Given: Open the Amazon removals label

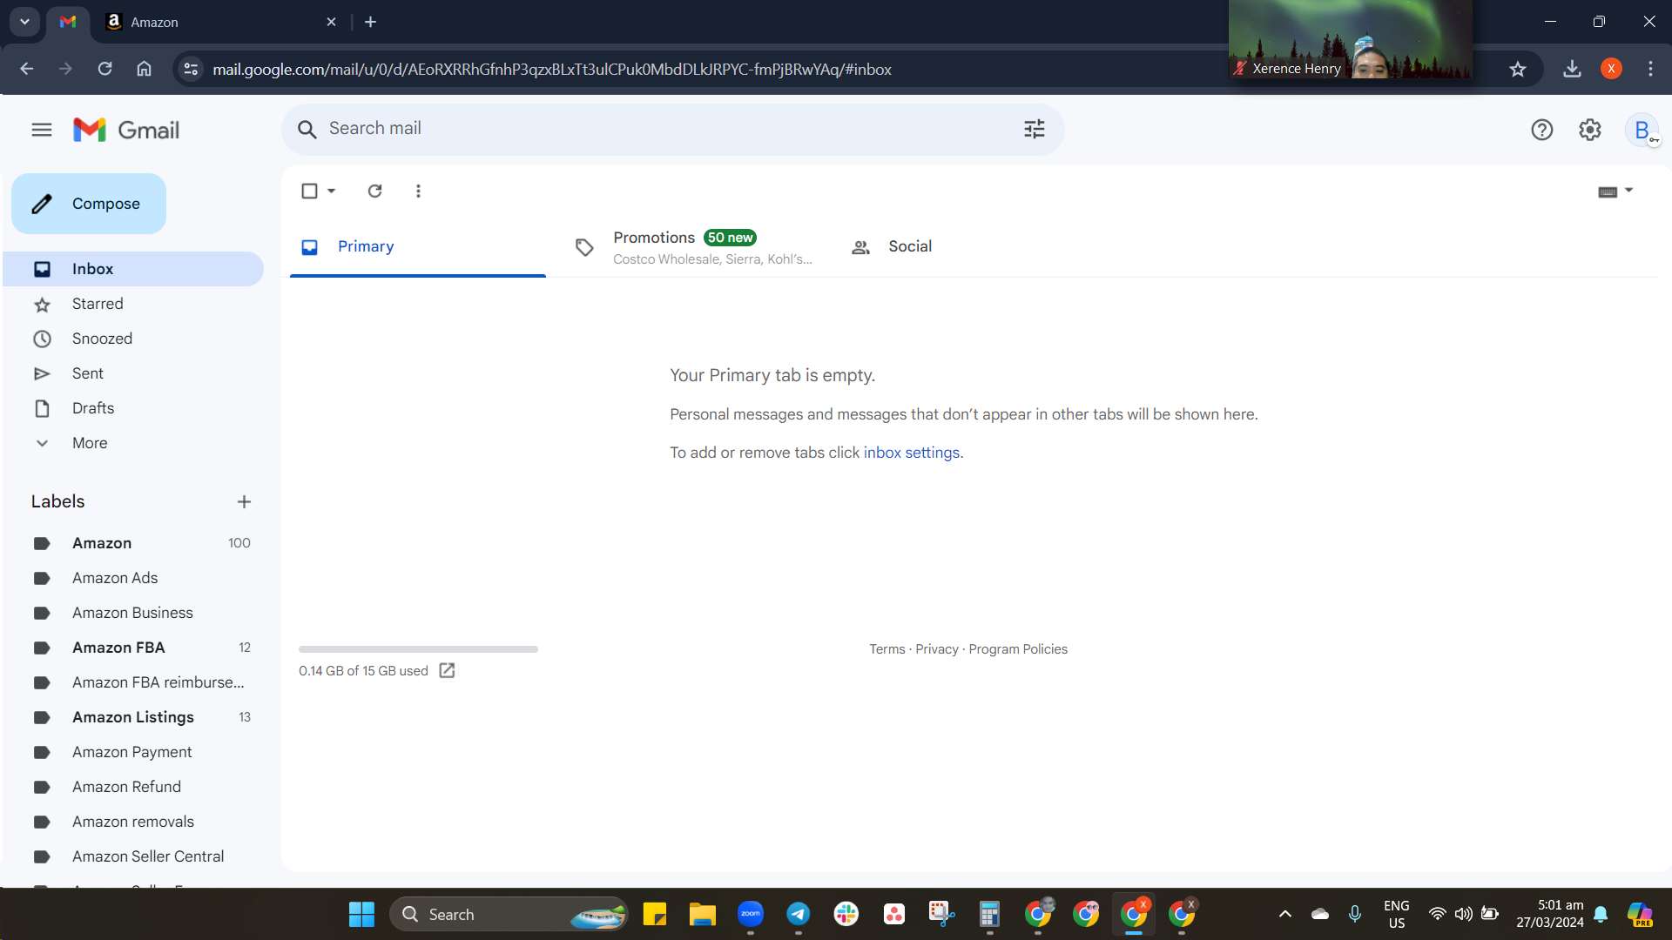Looking at the screenshot, I should coord(133,822).
